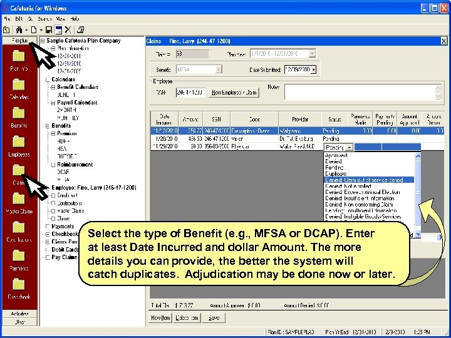Select the HSA premium tree item
Image resolution: width=451 pixels, height=338 pixels.
[62, 149]
